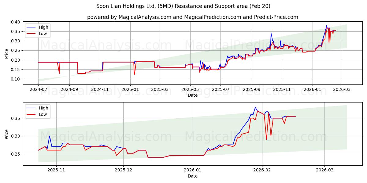Click the 0.34 October spike in top chart
The height and width of the screenshot is (183, 367).
(x=271, y=33)
